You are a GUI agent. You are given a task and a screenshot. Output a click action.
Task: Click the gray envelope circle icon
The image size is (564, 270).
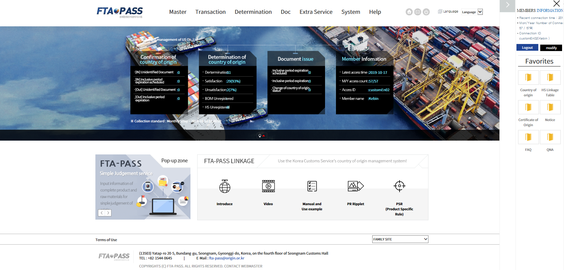(418, 12)
